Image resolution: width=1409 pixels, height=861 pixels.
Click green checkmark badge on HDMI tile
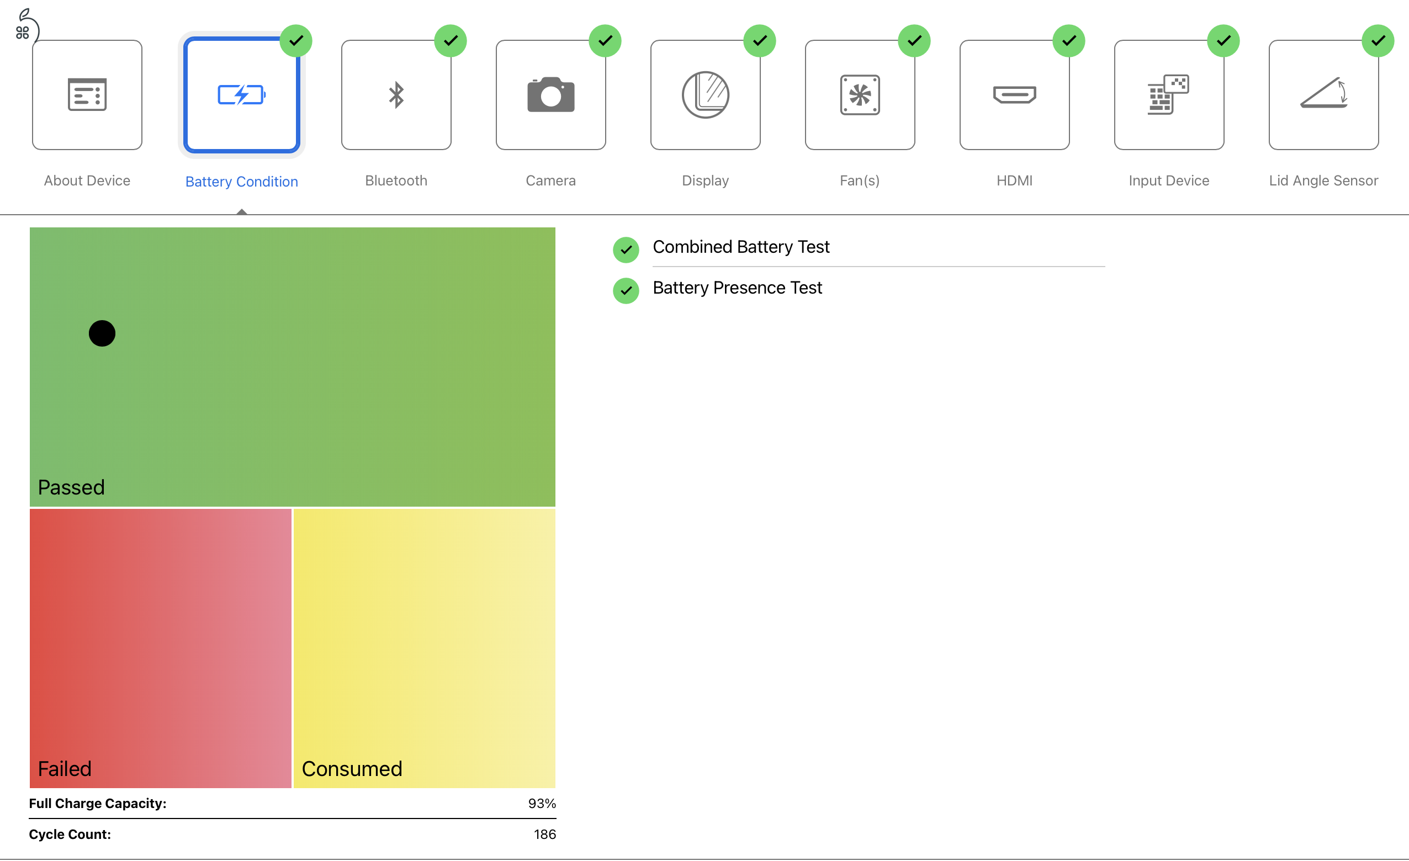pos(1069,41)
